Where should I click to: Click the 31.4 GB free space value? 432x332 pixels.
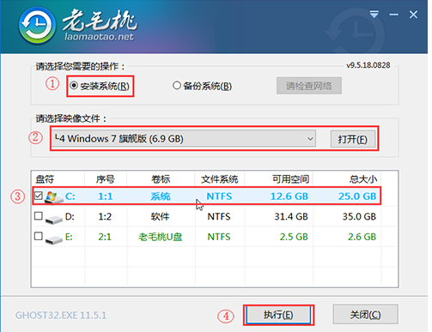pos(291,216)
